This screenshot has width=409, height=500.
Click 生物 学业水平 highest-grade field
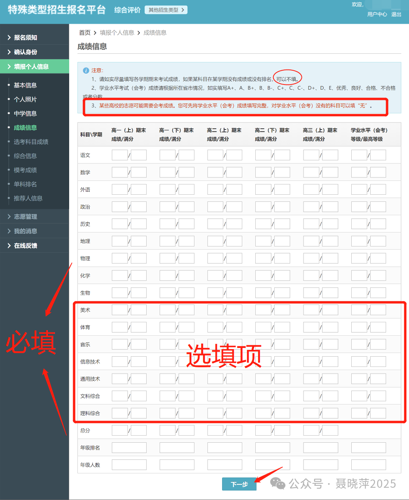click(378, 293)
